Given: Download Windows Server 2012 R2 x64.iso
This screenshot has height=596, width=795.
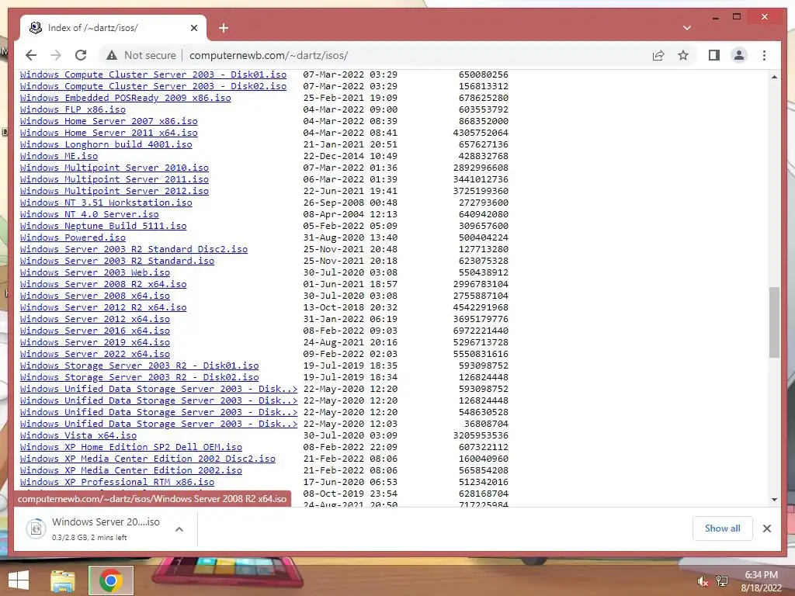Looking at the screenshot, I should [x=103, y=307].
